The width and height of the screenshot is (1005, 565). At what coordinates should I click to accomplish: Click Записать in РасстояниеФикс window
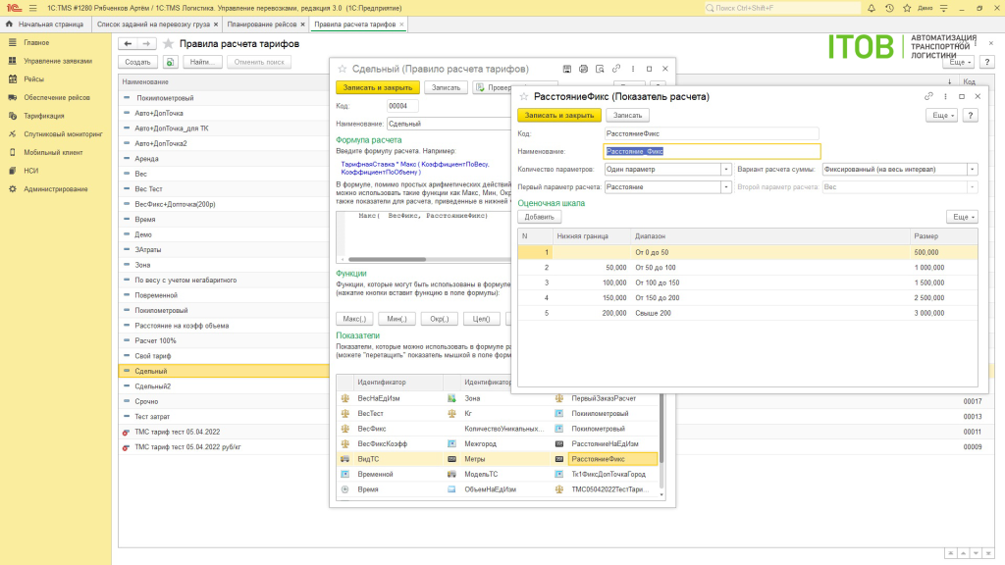tap(627, 116)
